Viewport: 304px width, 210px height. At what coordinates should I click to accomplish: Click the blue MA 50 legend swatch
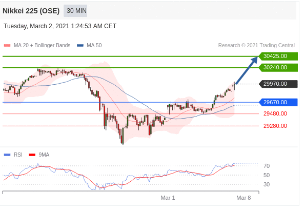click(80, 46)
